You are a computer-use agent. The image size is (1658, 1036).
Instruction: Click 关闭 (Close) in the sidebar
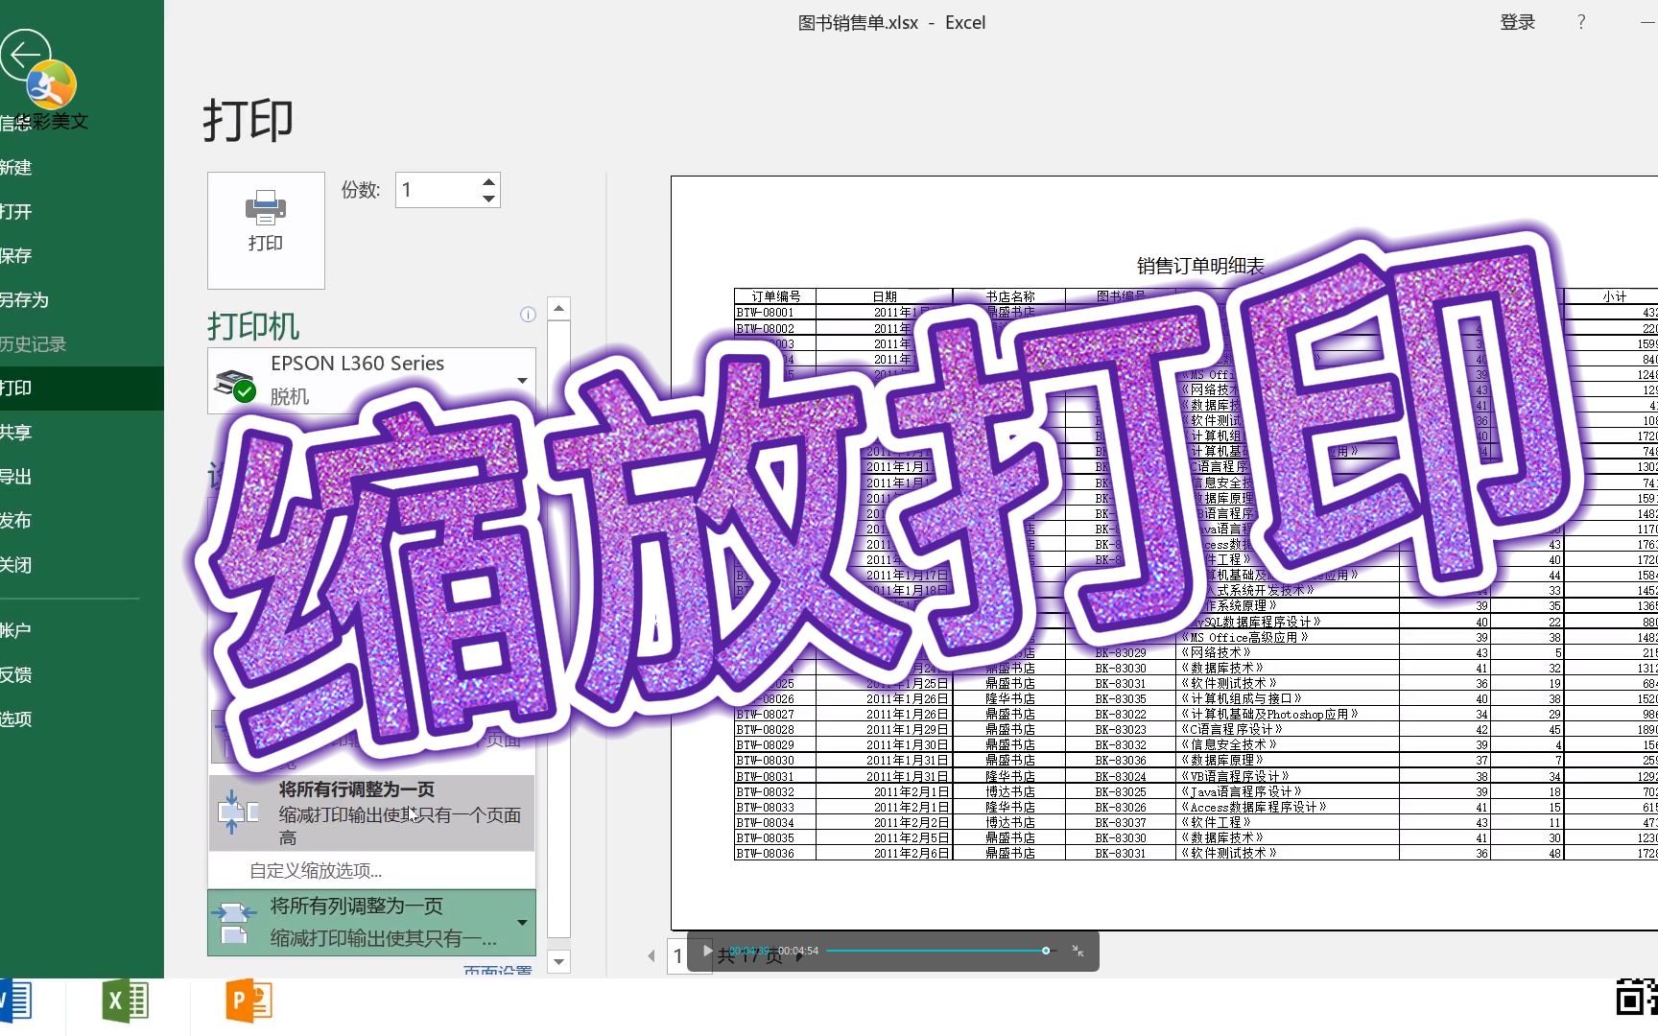point(16,564)
